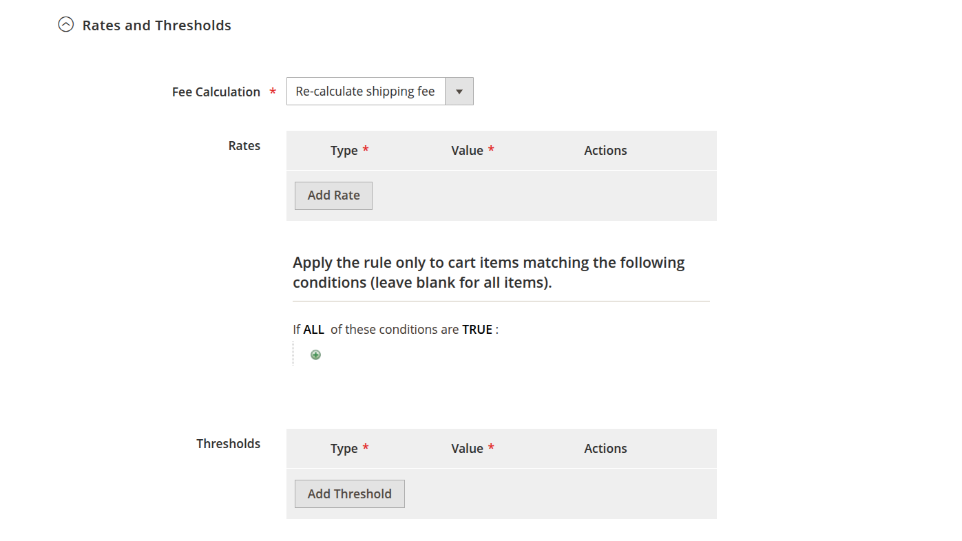Image resolution: width=962 pixels, height=541 pixels.
Task: Toggle ALL to ANY in the condition statement
Action: pyautogui.click(x=313, y=329)
